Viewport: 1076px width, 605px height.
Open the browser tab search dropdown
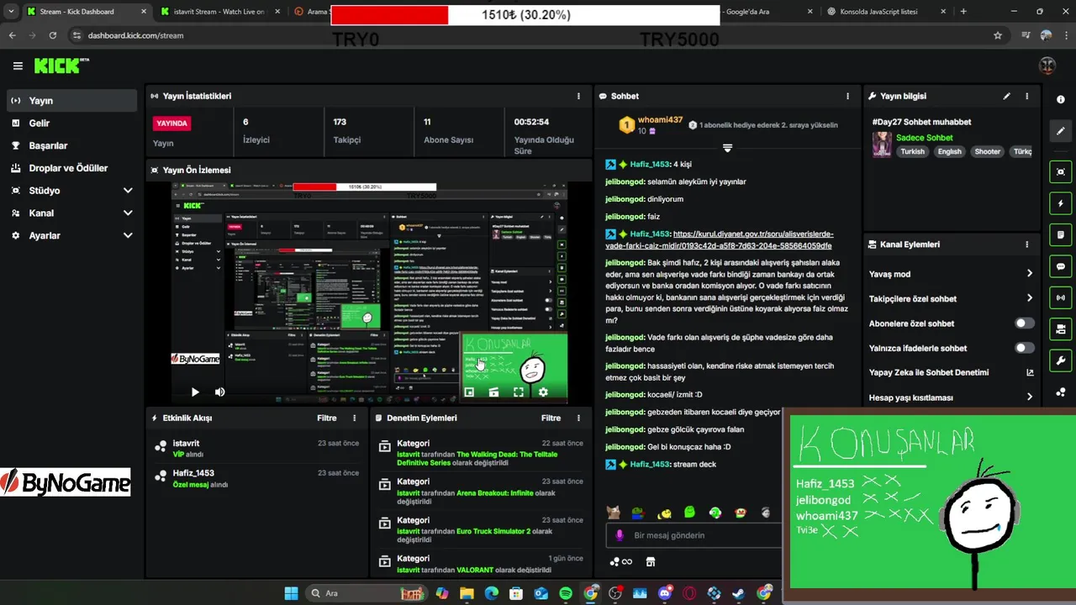point(11,12)
